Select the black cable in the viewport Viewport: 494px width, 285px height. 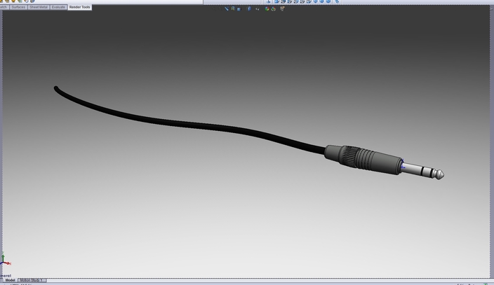(189, 123)
